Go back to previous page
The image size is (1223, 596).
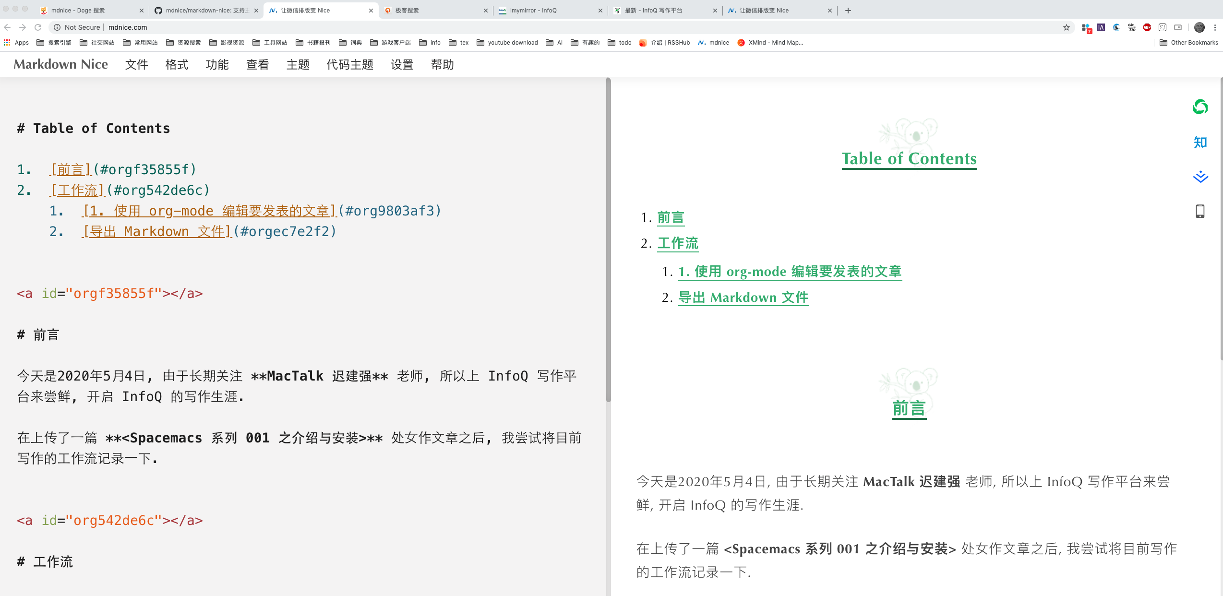point(7,27)
